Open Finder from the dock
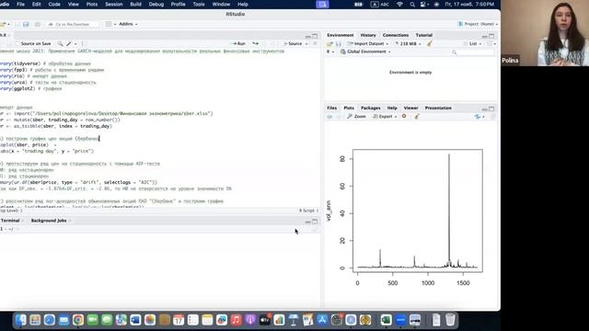 click(20, 320)
